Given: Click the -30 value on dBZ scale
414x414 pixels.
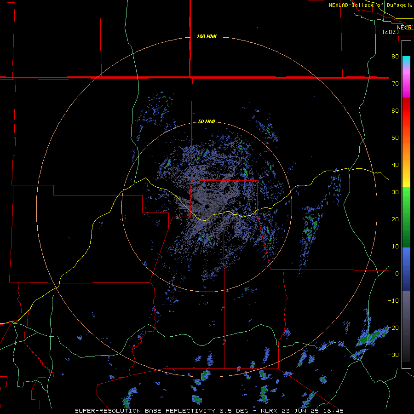Looking at the screenshot, I should coord(393,355).
